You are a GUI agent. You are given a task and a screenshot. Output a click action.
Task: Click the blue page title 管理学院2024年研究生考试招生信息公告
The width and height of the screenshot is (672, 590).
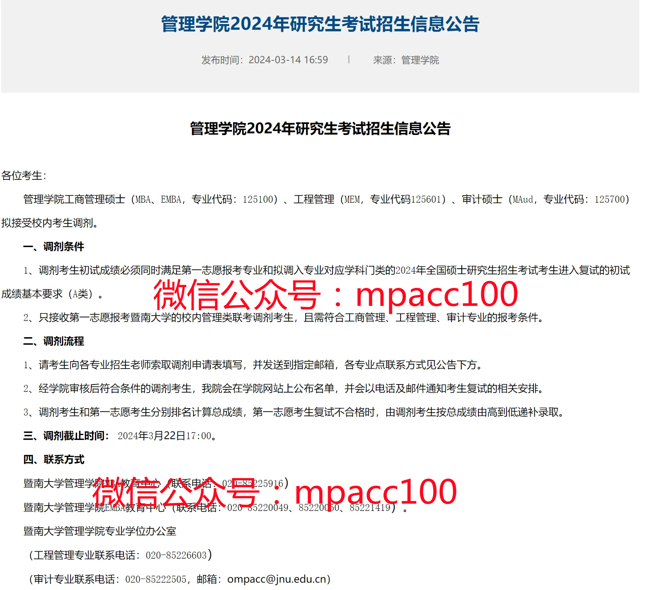pyautogui.click(x=320, y=24)
